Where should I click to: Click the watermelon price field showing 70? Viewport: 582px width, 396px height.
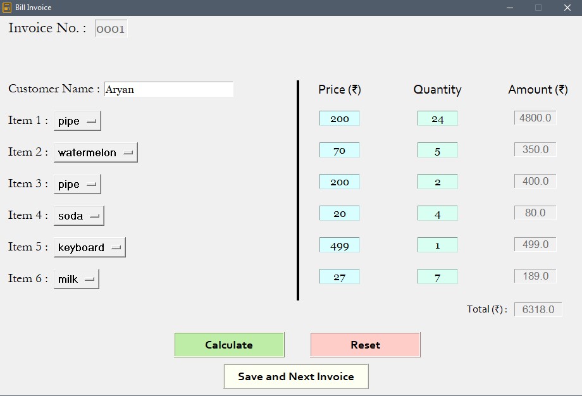(340, 150)
